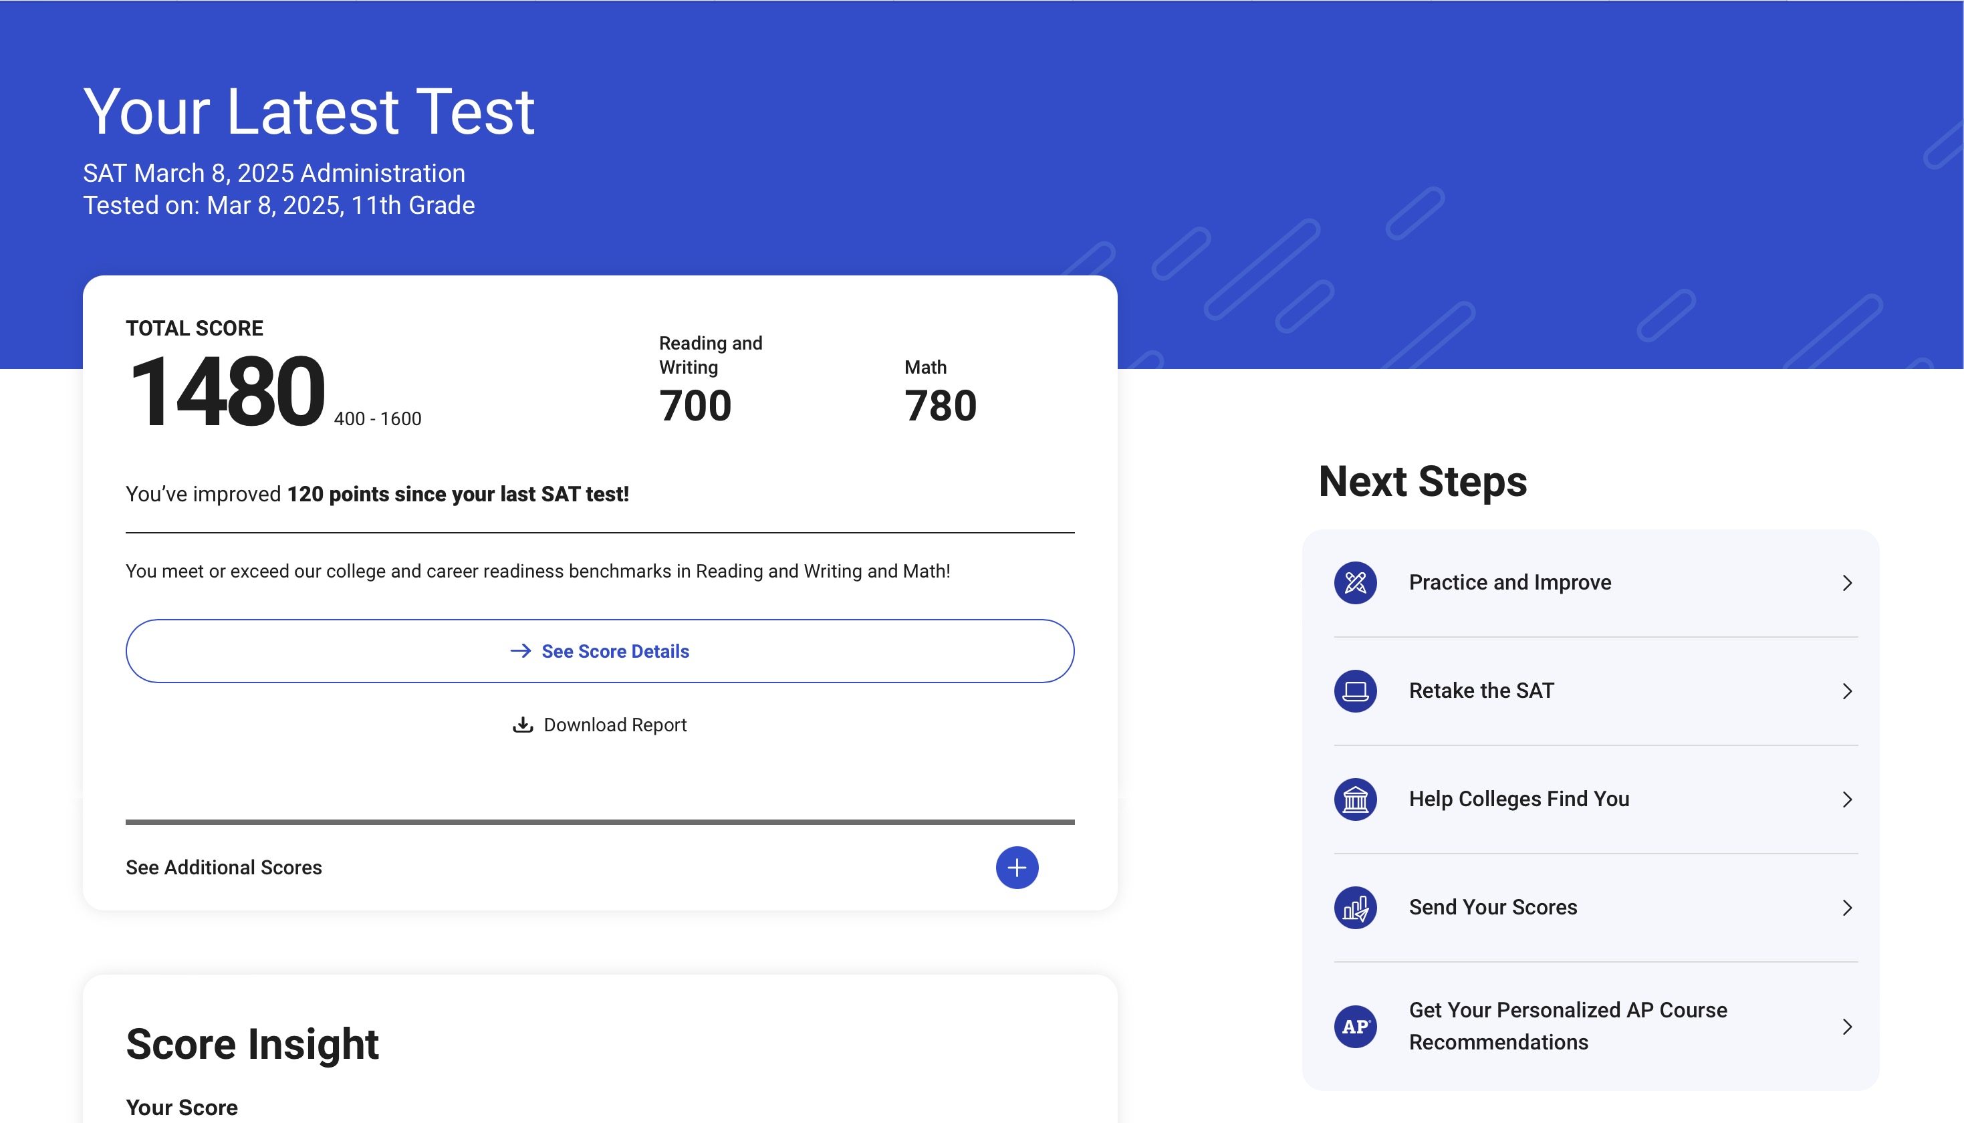Open the chevron for AP Course Recommendations
The height and width of the screenshot is (1123, 1964).
pyautogui.click(x=1847, y=1027)
